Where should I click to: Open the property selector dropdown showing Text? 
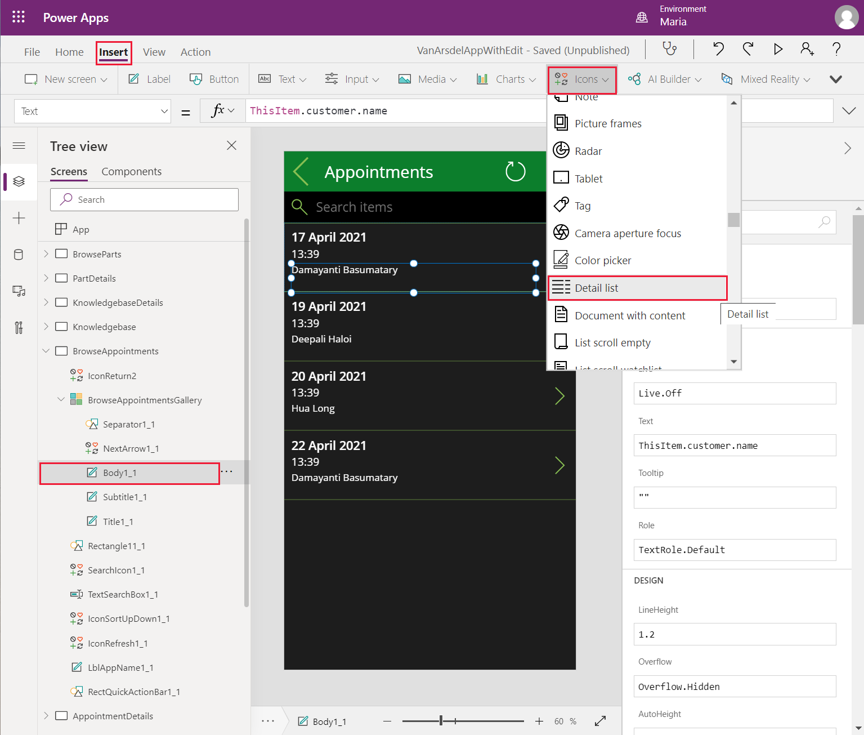pyautogui.click(x=93, y=111)
